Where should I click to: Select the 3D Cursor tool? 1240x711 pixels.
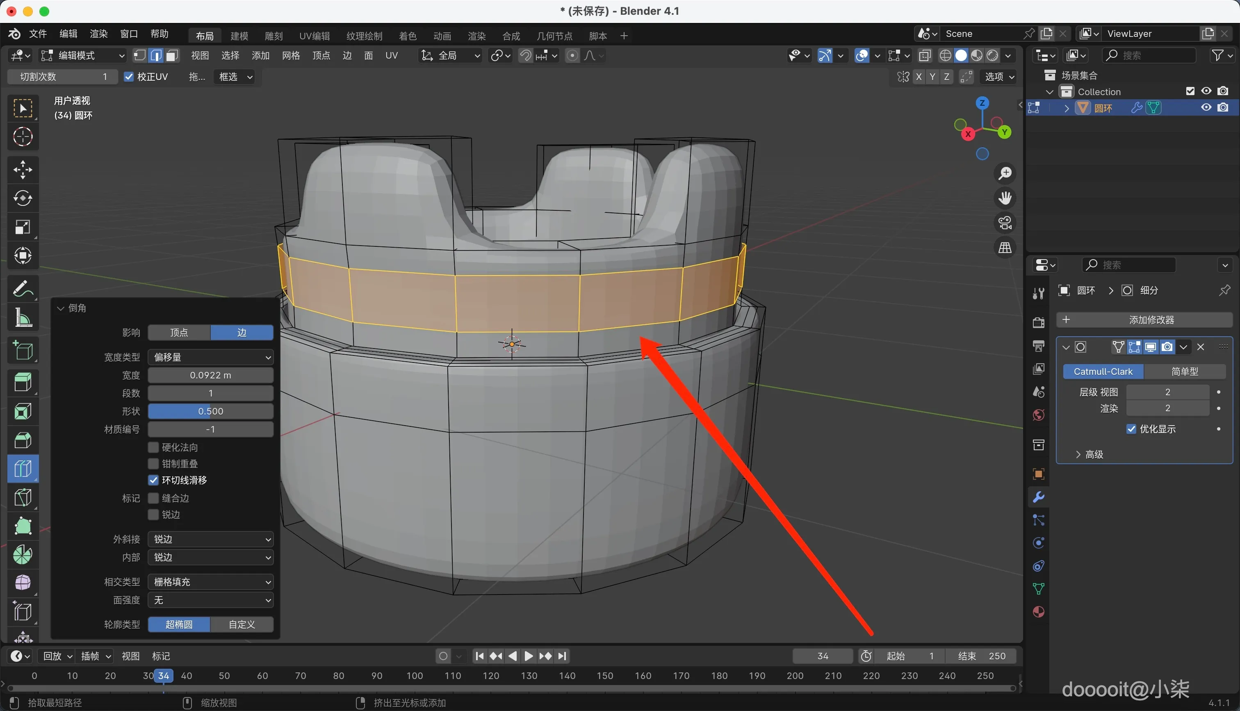point(23,137)
